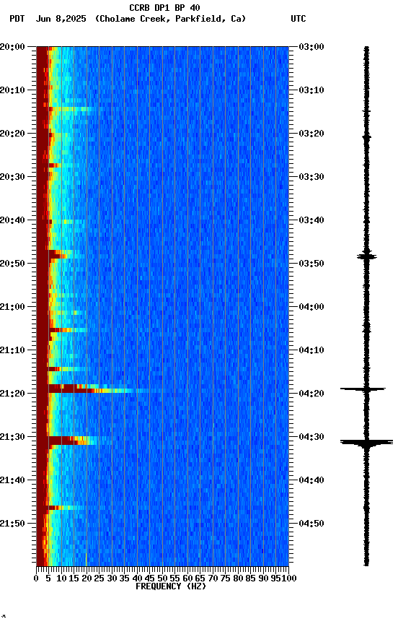Click the spectrogram event just before 20:50

coord(60,254)
